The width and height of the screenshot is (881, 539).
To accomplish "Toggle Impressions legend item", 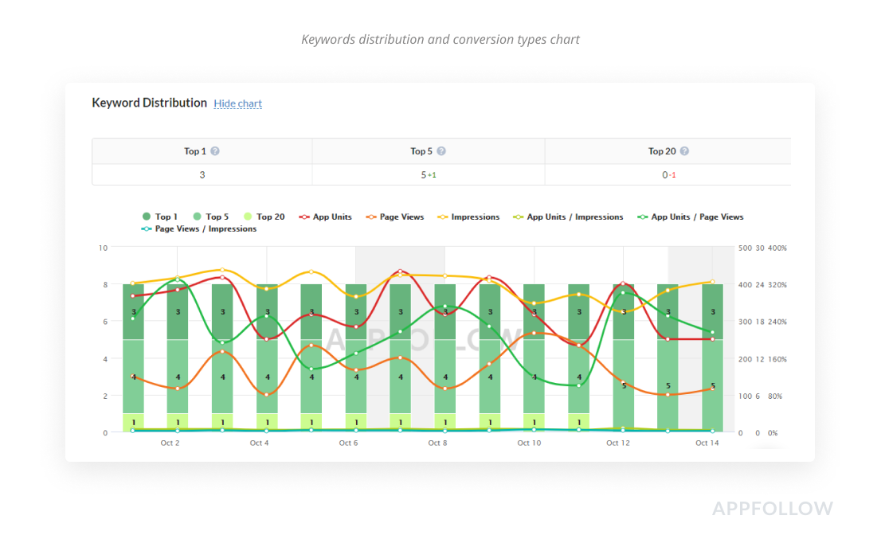I will pyautogui.click(x=468, y=217).
